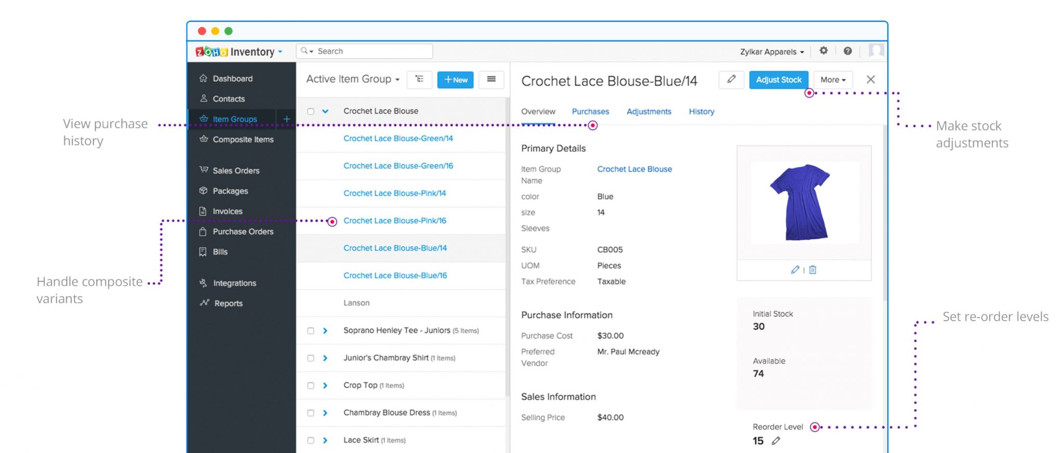Switch to the Purchases tab

(x=590, y=112)
